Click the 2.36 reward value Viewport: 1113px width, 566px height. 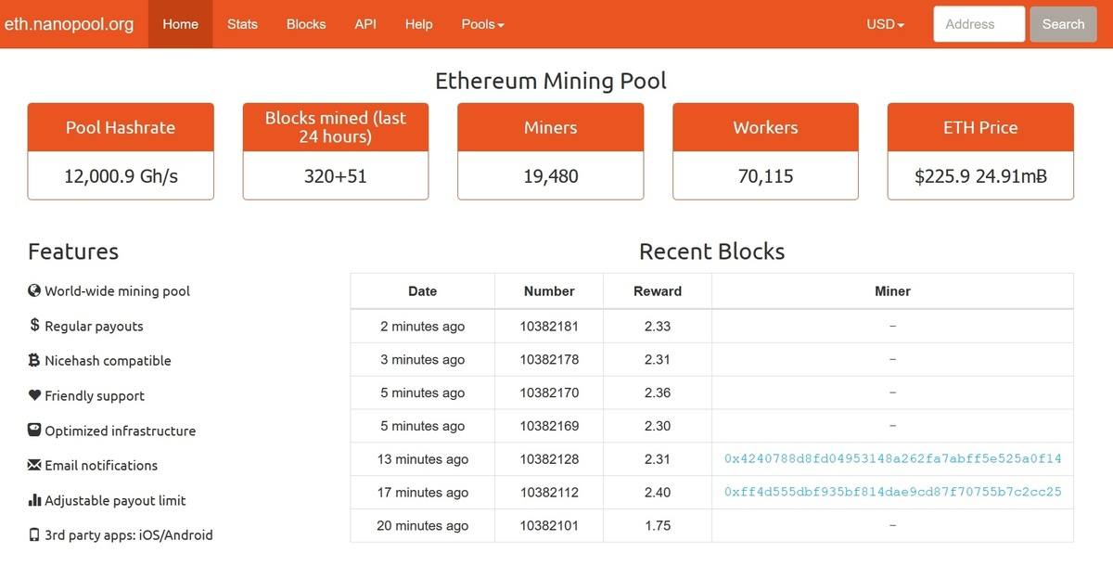point(658,392)
